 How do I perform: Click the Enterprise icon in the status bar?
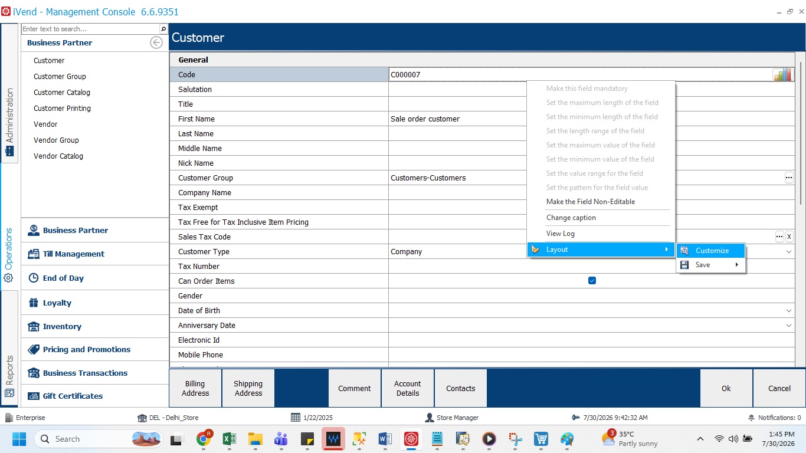[x=9, y=418]
